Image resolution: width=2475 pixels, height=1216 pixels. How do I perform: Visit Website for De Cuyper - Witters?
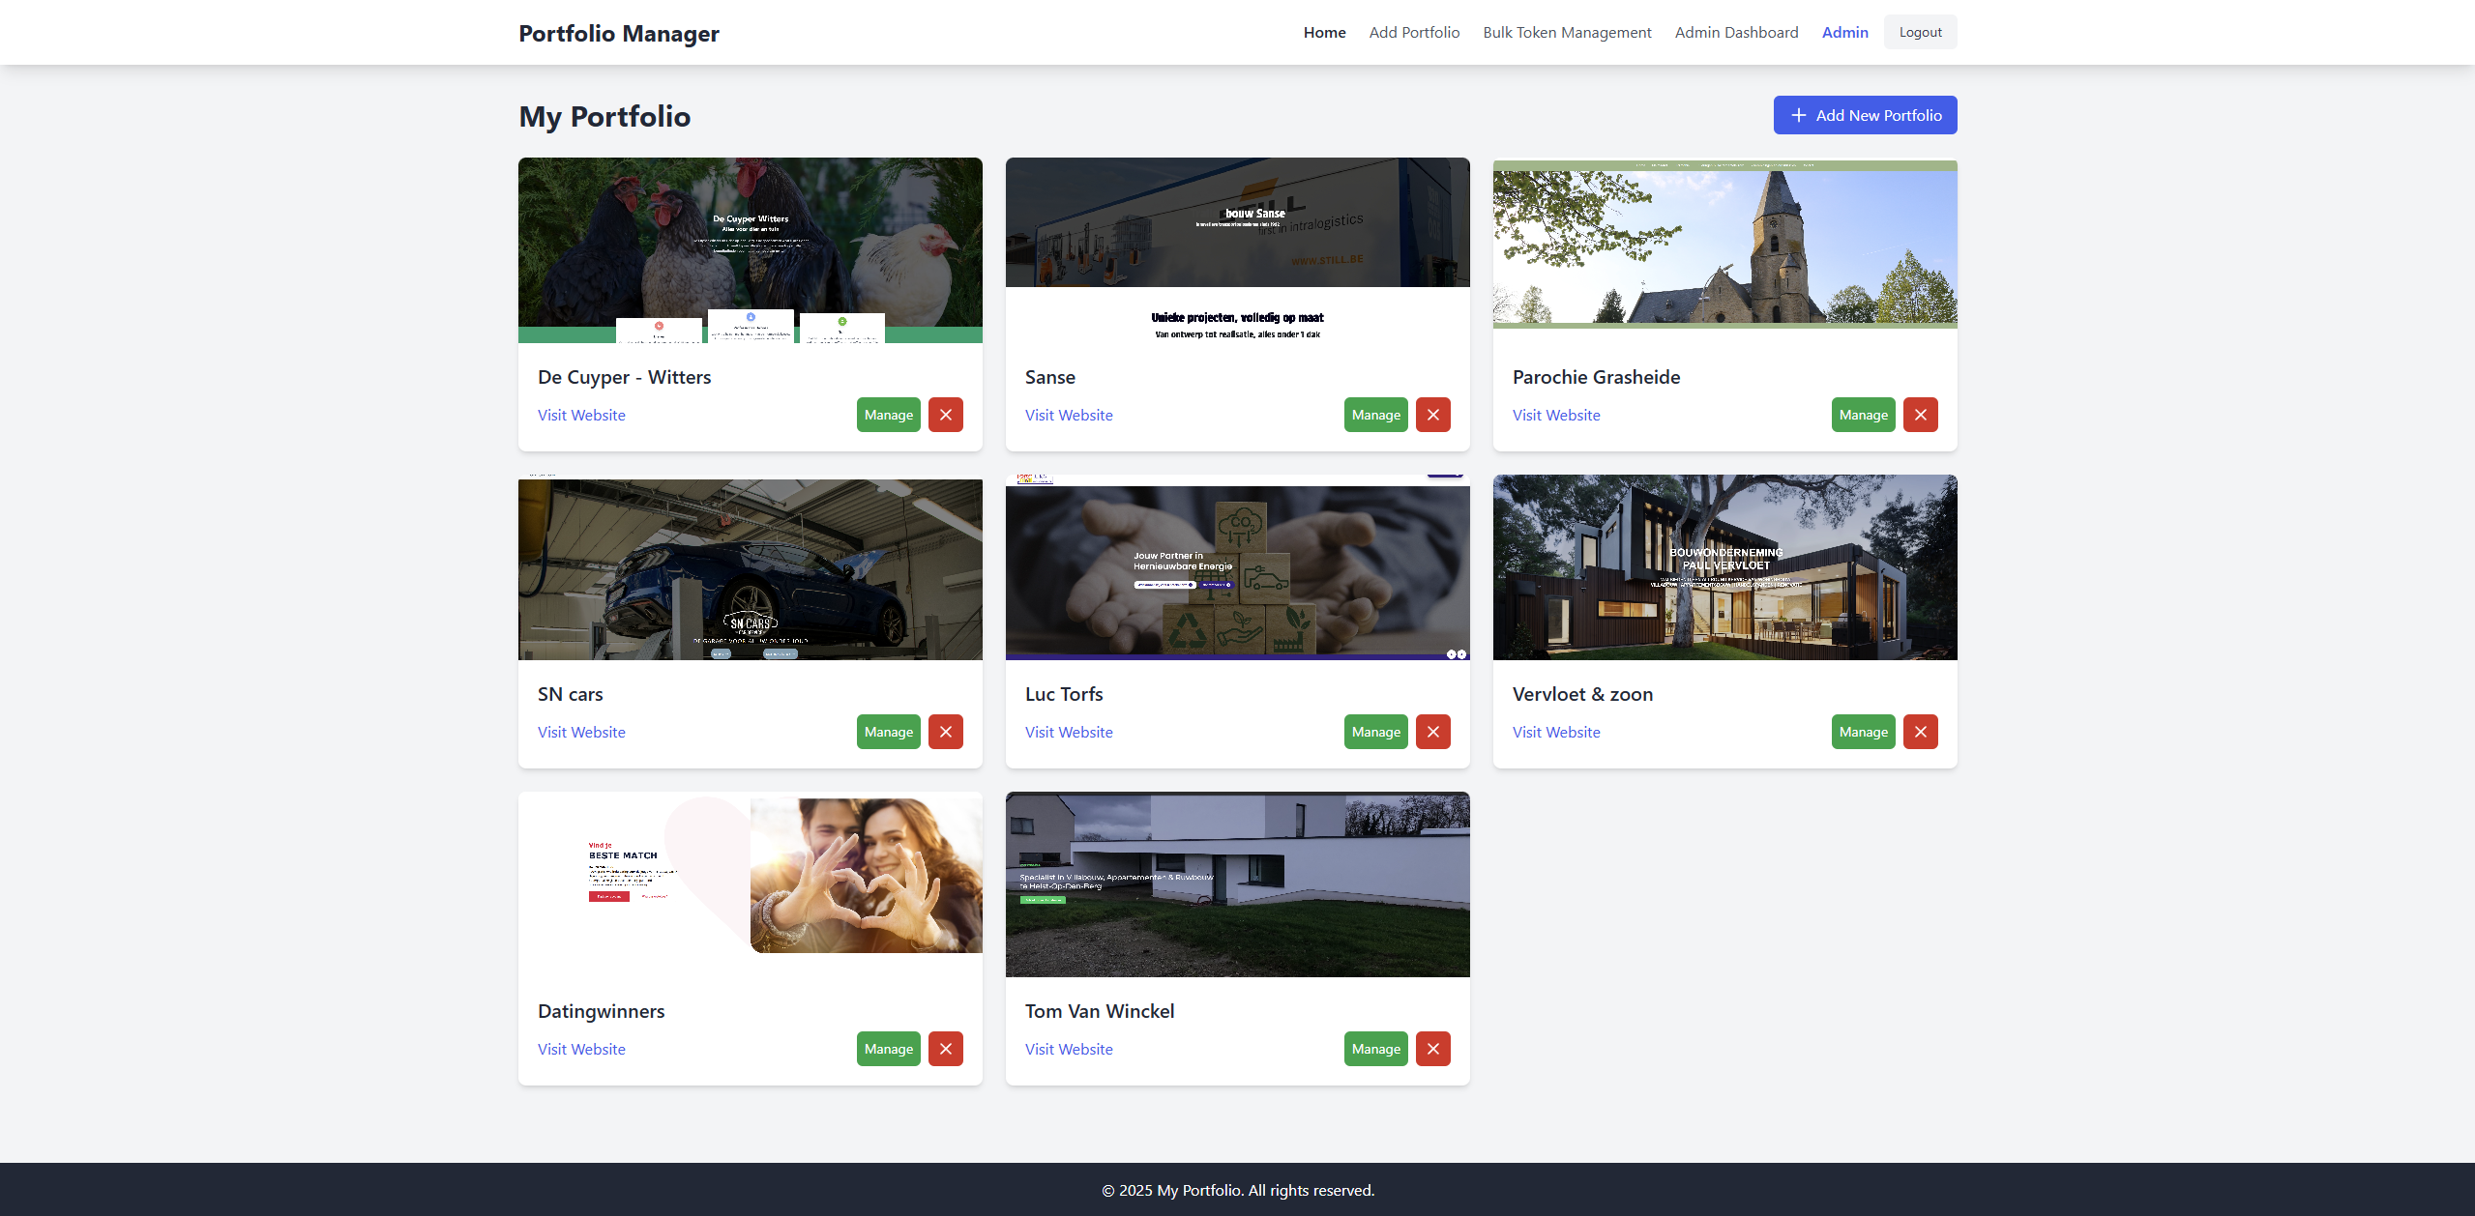coord(581,415)
